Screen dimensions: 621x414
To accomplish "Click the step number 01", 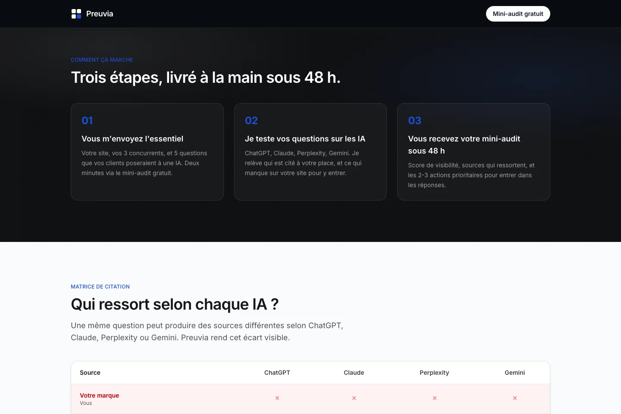I will [87, 120].
